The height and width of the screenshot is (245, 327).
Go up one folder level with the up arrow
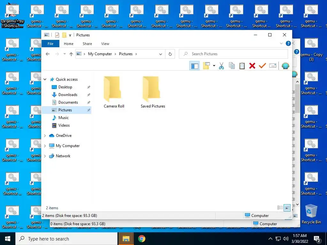(71, 54)
